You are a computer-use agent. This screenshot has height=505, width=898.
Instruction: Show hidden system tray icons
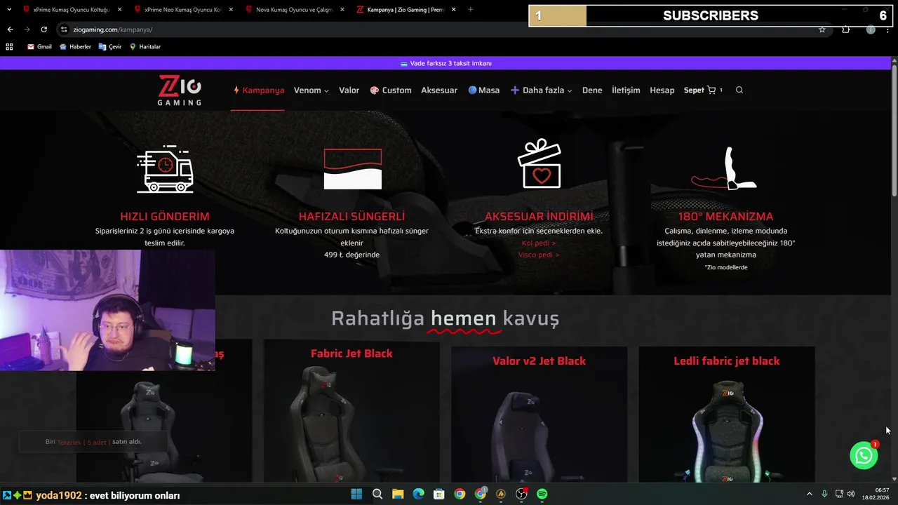809,494
